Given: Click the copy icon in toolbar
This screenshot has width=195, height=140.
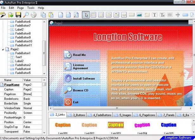Looking at the screenshot, I should click(x=43, y=15).
